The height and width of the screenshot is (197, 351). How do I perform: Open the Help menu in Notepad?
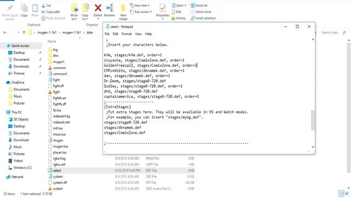coord(149,34)
